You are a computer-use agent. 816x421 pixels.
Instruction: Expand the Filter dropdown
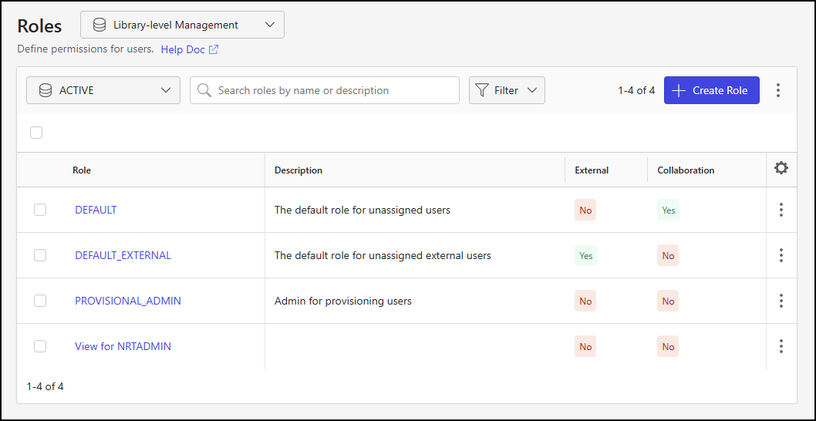(x=507, y=90)
